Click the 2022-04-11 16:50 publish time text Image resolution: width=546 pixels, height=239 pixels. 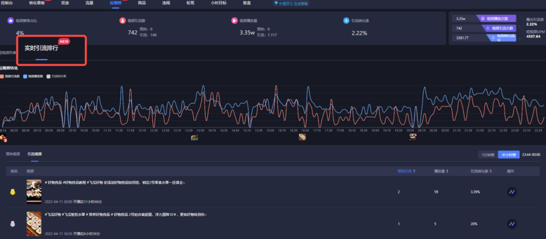tap(59, 234)
